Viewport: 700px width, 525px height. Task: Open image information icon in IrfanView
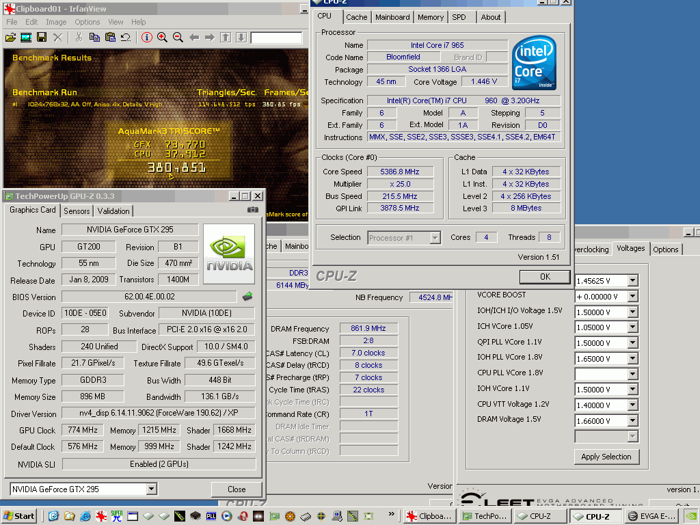[146, 38]
